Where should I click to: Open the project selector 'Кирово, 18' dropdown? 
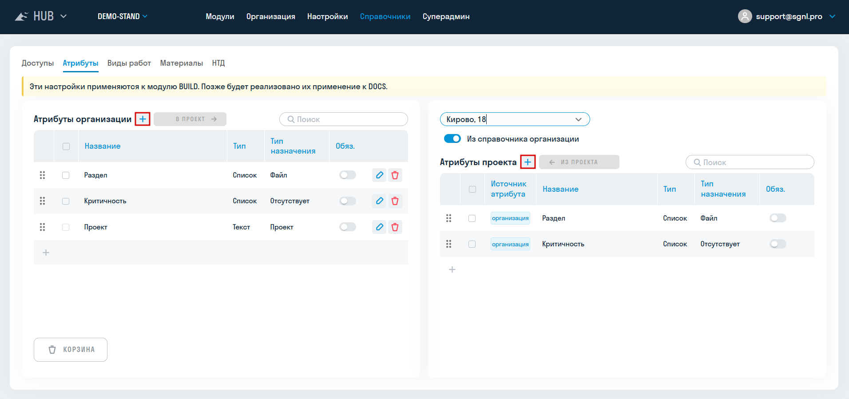point(515,119)
